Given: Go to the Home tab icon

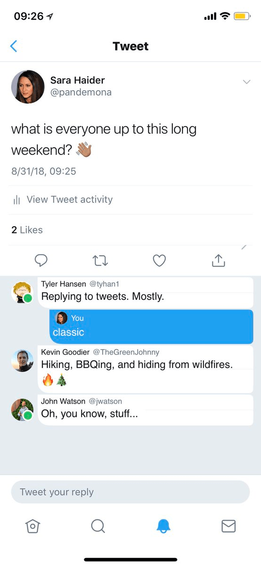Looking at the screenshot, I should (32, 526).
